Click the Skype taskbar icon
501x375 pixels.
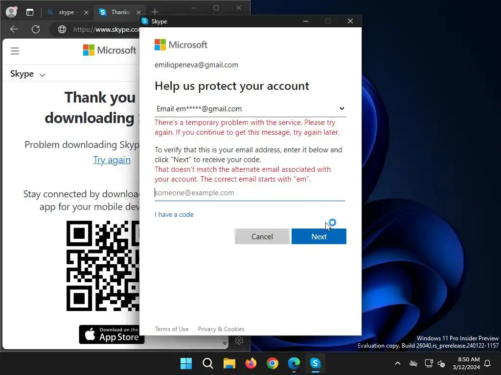pyautogui.click(x=316, y=363)
